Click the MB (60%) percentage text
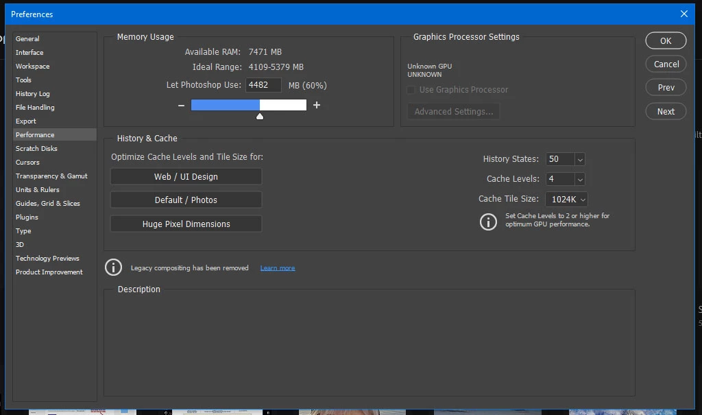This screenshot has height=415, width=702. (308, 86)
